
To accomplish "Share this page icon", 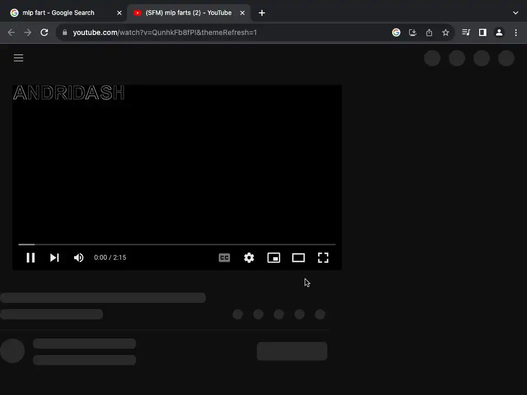I will point(429,32).
